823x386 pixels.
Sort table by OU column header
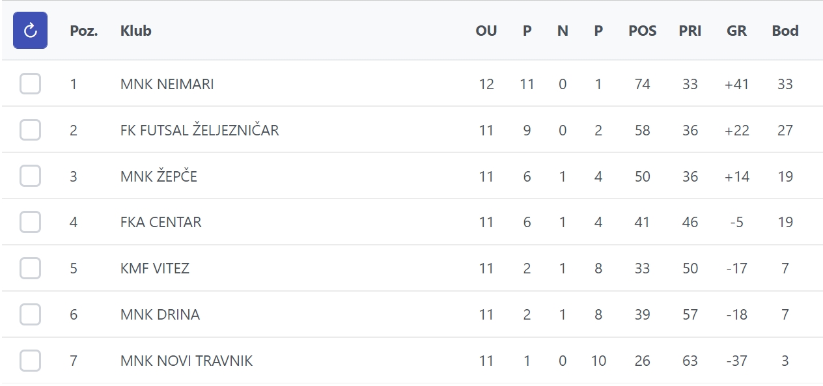coord(486,31)
